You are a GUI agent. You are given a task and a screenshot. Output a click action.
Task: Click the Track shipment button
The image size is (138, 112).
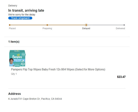20,18
